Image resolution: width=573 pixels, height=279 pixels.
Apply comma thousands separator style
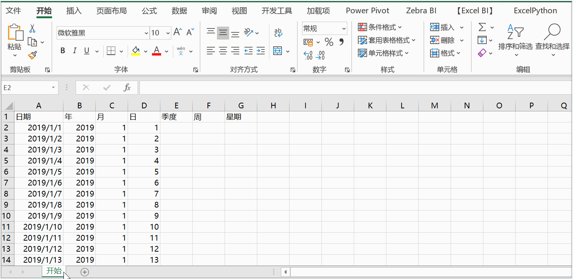click(341, 42)
